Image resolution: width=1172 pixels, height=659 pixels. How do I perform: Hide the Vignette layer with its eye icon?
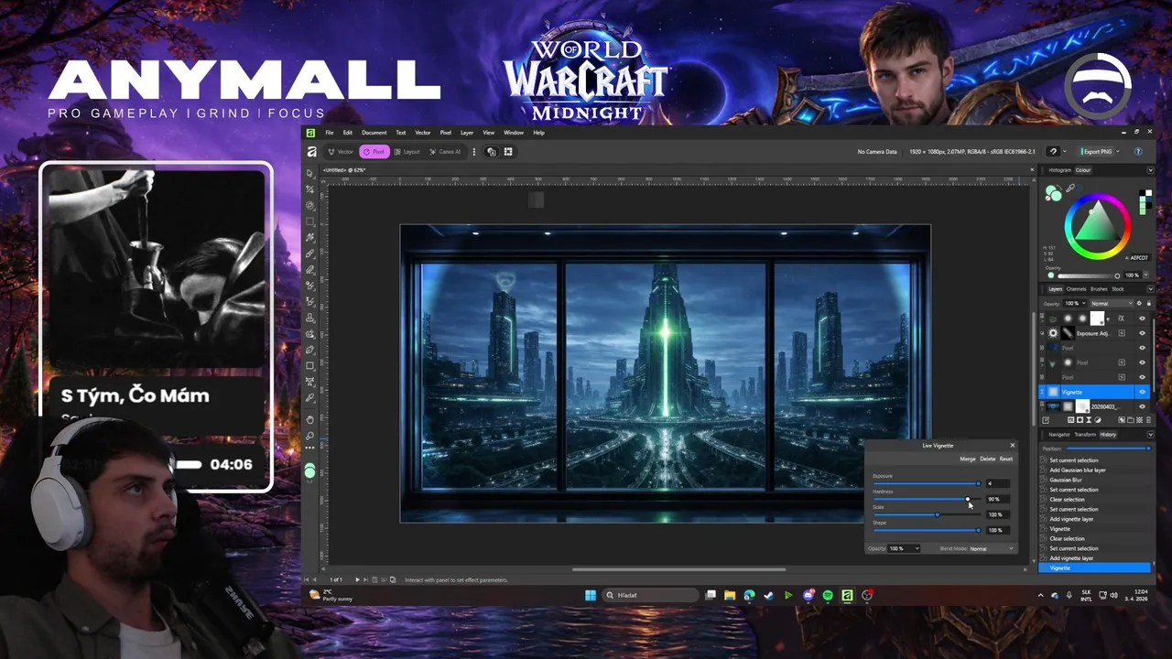(1142, 392)
